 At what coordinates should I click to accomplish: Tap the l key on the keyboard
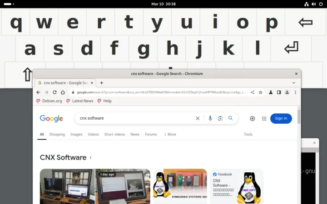(x=257, y=49)
